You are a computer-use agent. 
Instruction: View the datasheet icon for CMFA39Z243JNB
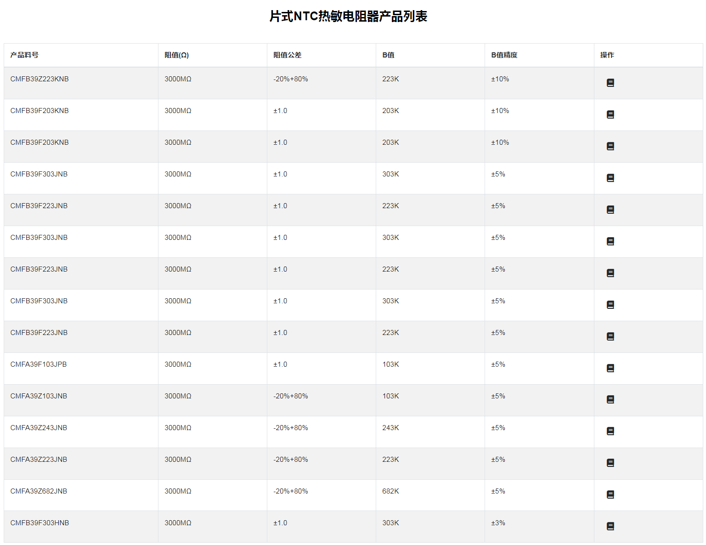610,431
